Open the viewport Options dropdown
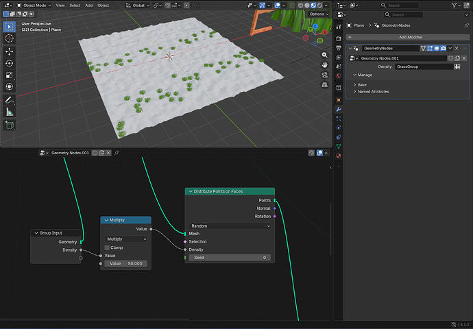The height and width of the screenshot is (329, 473). 319,14
